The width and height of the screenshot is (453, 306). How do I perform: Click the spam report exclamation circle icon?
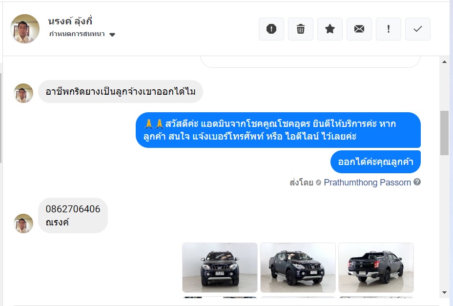[271, 29]
